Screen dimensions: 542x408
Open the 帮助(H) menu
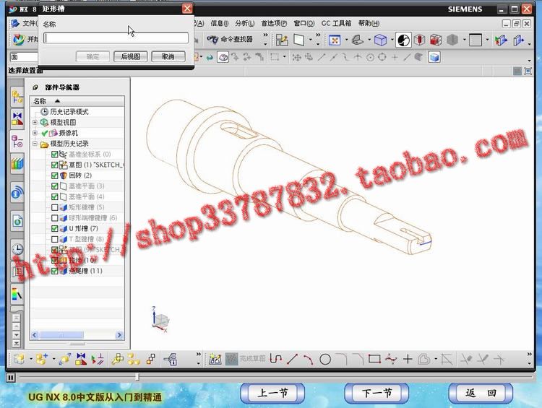[369, 23]
